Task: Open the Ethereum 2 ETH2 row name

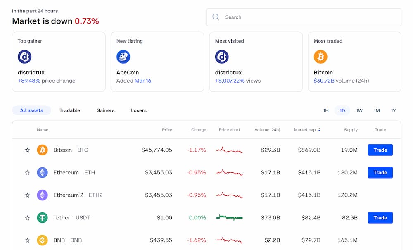Action: tap(78, 195)
